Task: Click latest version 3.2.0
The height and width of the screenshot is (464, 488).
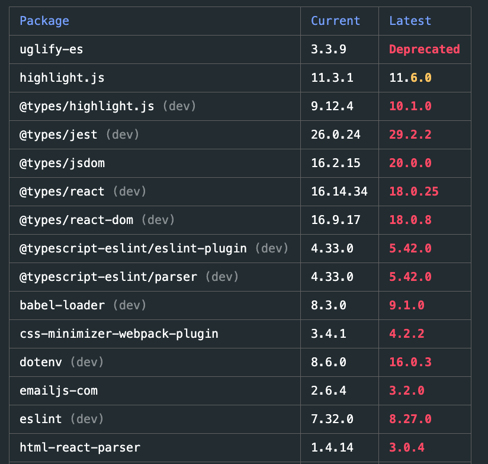Action: 407,391
